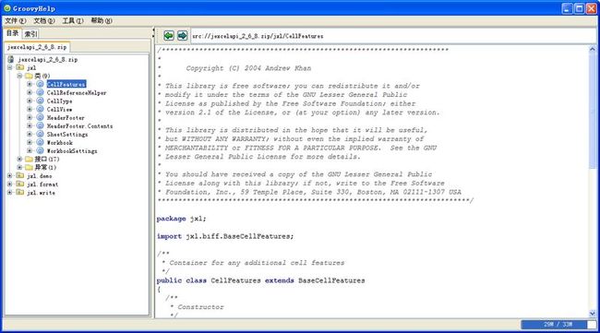
Task: Click the jxl.format package folder icon
Action: pyautogui.click(x=20, y=184)
